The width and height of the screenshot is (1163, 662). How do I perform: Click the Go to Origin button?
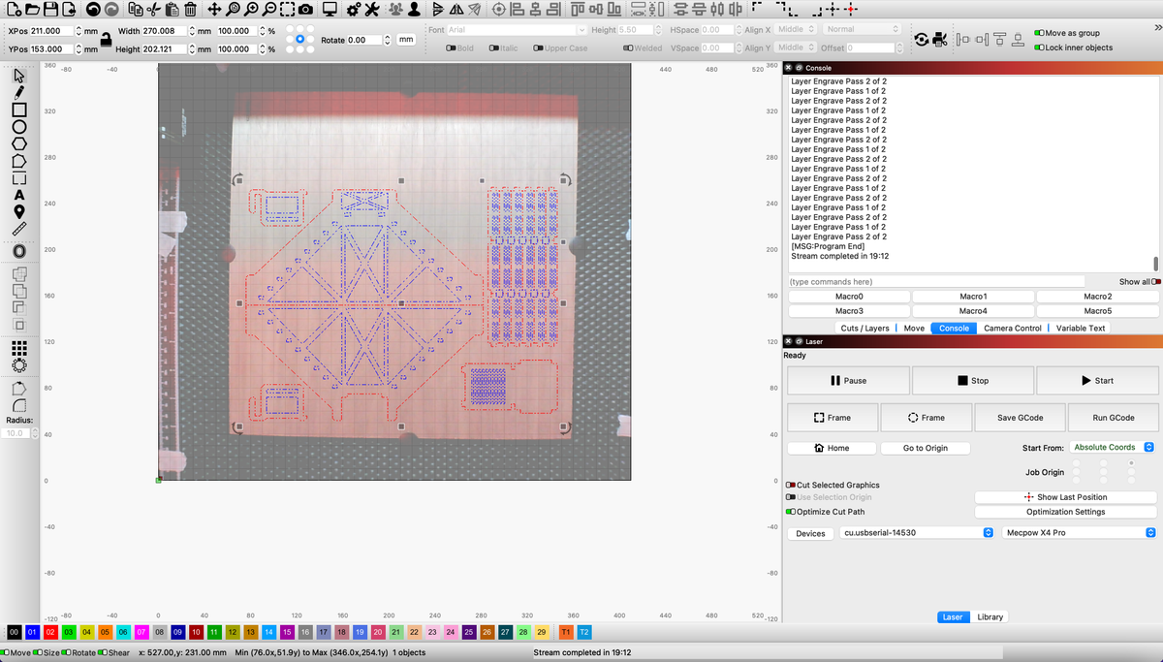(x=925, y=448)
